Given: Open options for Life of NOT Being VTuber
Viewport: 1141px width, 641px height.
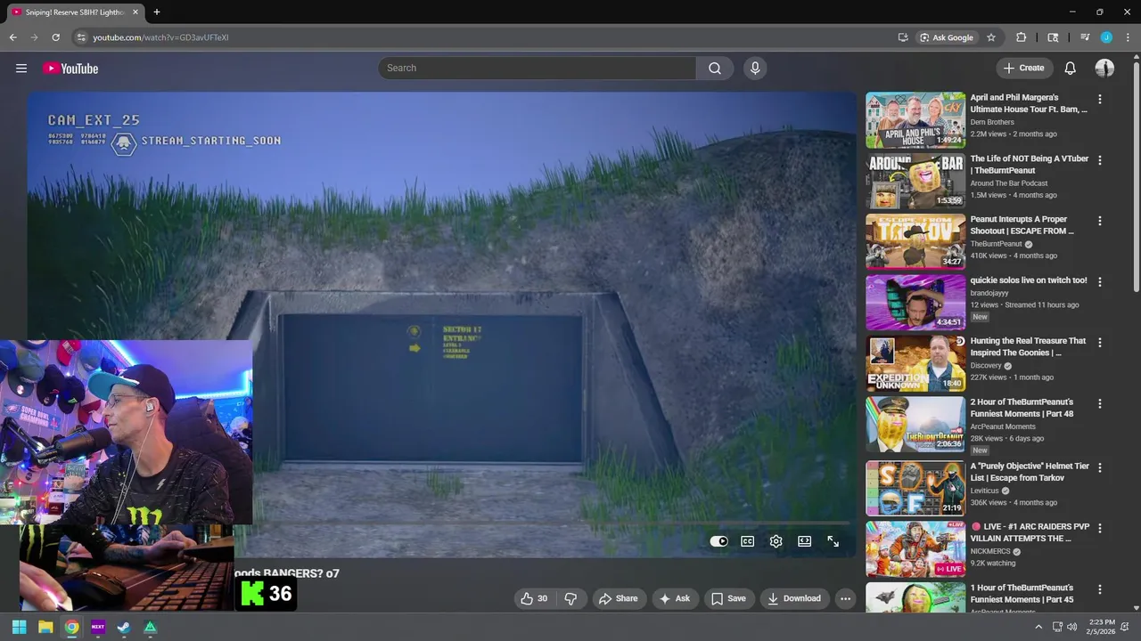Looking at the screenshot, I should (x=1099, y=160).
